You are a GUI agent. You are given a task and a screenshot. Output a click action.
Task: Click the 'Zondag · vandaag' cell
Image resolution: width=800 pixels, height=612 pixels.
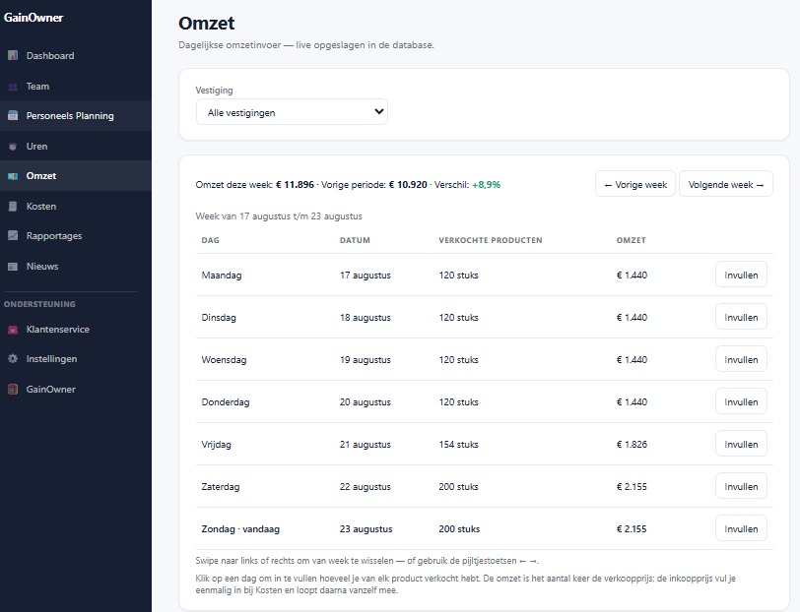pyautogui.click(x=240, y=529)
